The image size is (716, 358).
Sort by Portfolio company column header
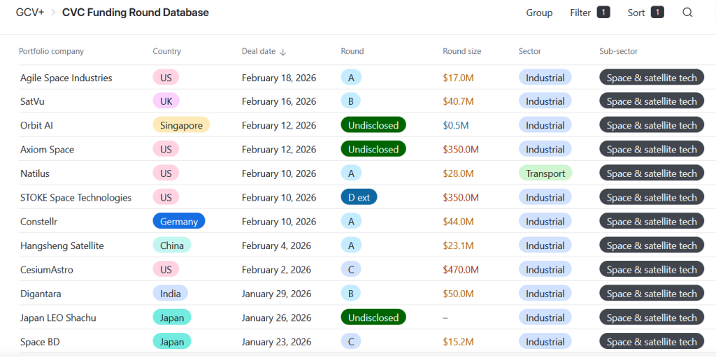(x=51, y=51)
